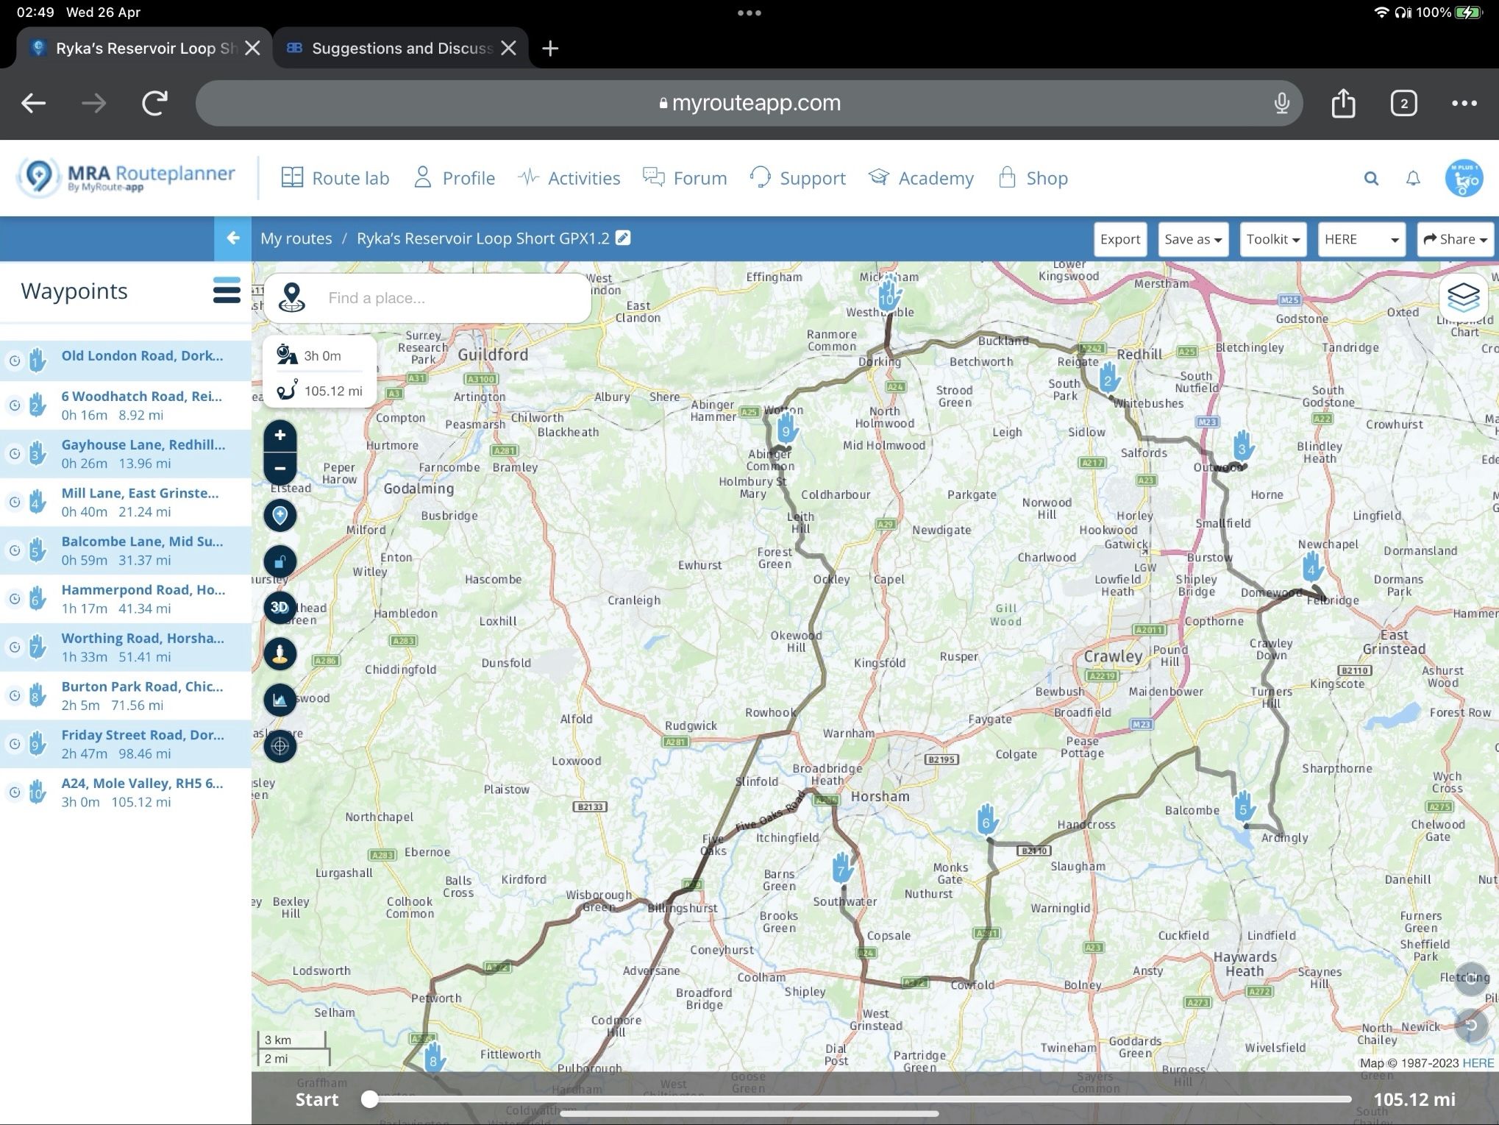Viewport: 1499px width, 1125px height.
Task: Open the Route lab menu
Action: click(335, 178)
